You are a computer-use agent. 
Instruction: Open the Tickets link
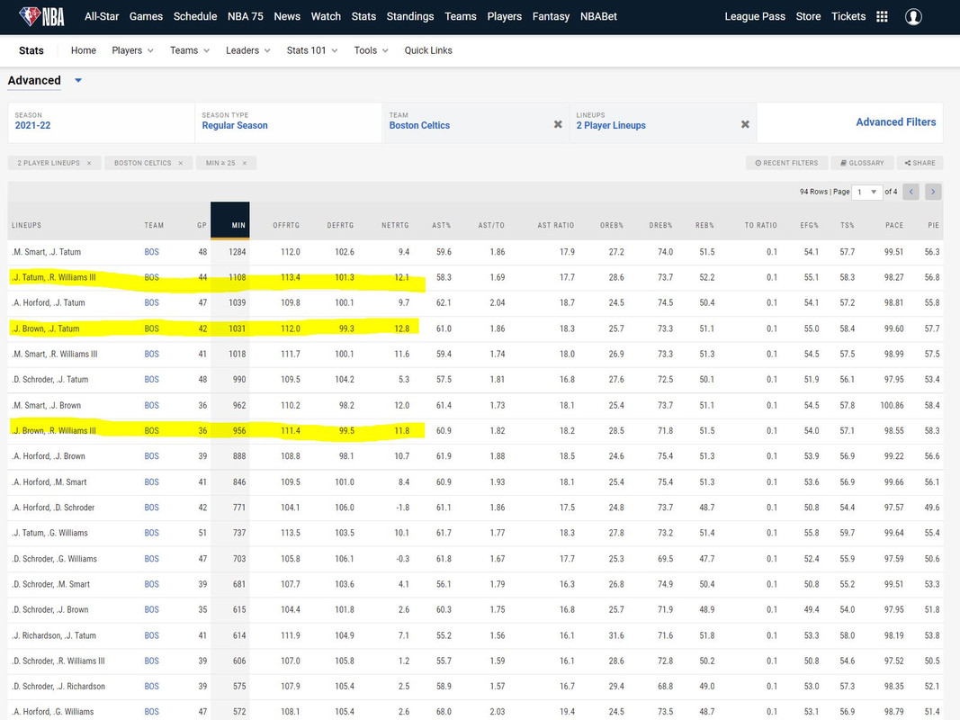click(848, 16)
